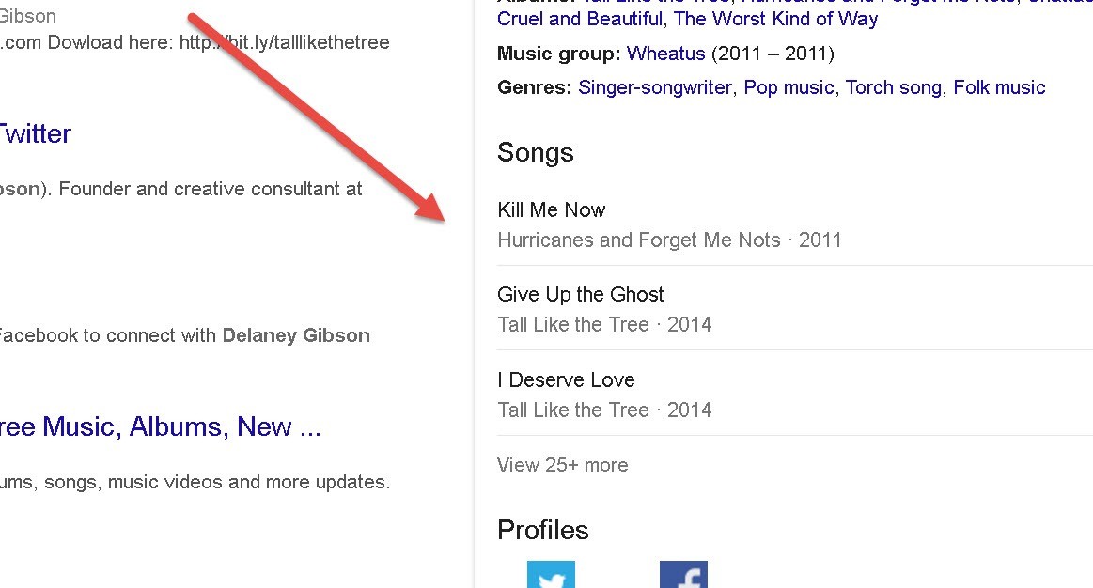The image size is (1093, 588).
Task: Click the Songs section heading
Action: tap(535, 153)
